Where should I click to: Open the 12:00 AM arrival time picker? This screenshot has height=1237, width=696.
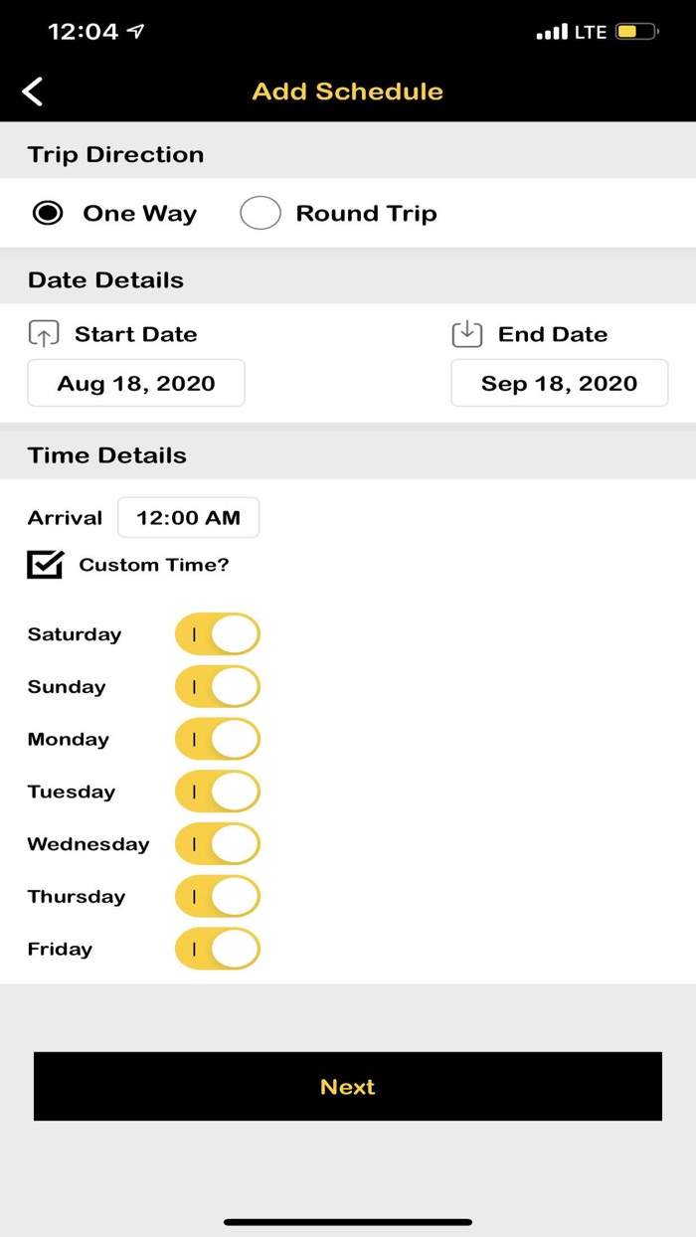(x=188, y=518)
